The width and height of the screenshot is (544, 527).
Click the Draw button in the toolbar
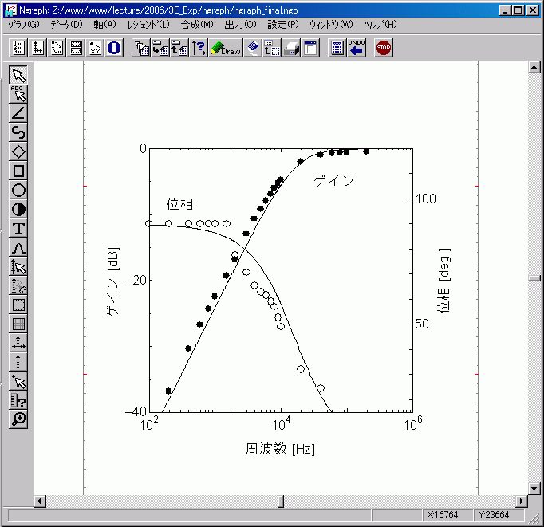pos(226,49)
